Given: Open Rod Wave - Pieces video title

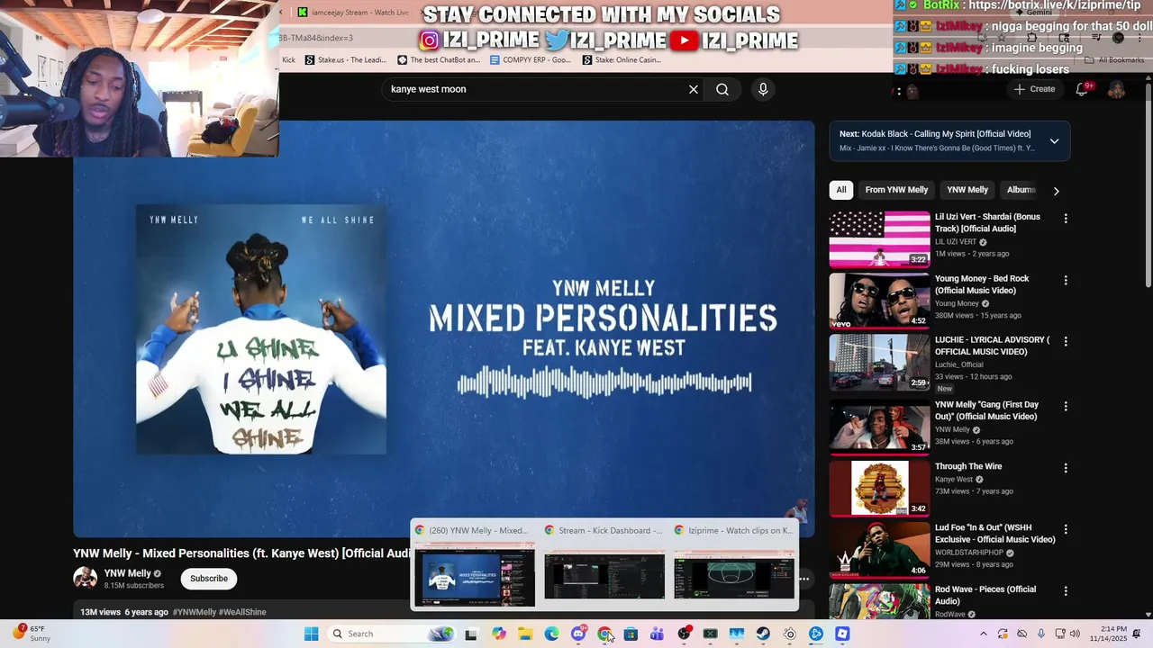Looking at the screenshot, I should (985, 595).
